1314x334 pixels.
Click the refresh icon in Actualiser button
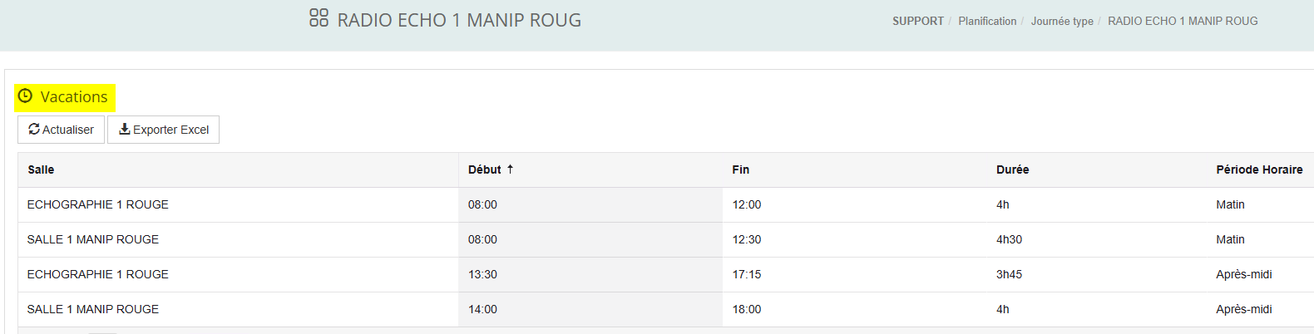34,129
